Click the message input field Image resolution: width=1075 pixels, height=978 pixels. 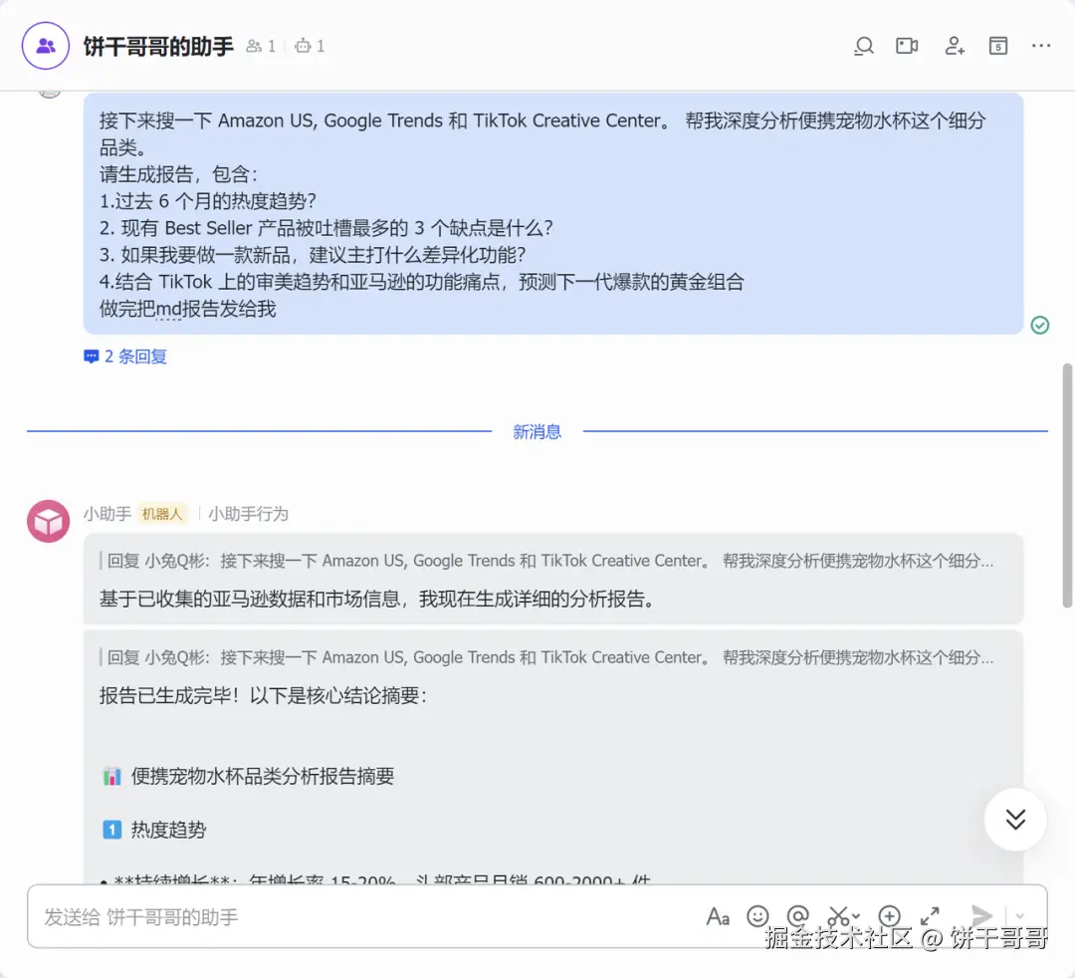(363, 917)
